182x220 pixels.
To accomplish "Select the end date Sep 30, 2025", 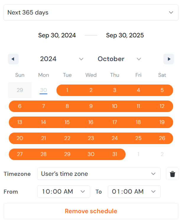I will coord(125,36).
